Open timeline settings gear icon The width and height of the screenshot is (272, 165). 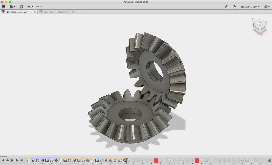[270, 161]
